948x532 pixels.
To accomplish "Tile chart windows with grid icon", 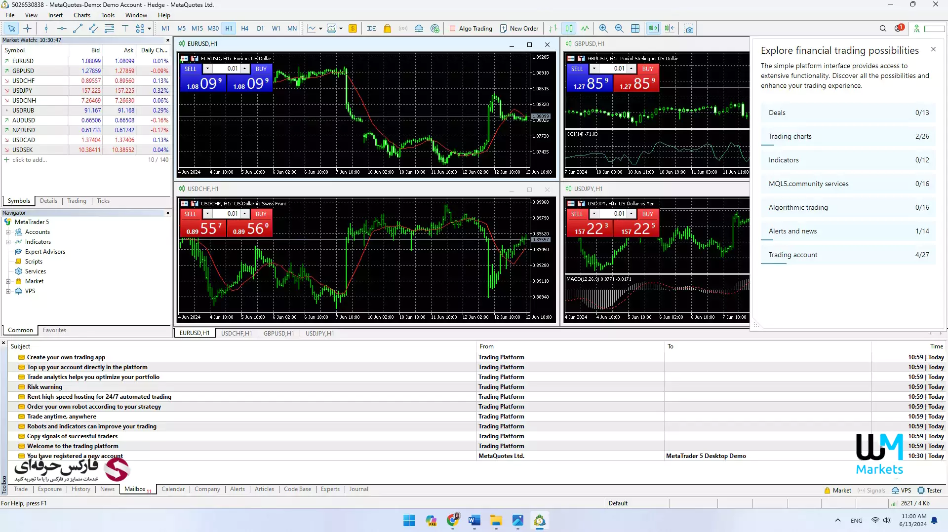I will [635, 29].
